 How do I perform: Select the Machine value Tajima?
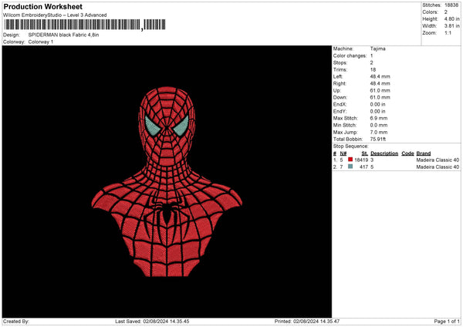point(378,49)
